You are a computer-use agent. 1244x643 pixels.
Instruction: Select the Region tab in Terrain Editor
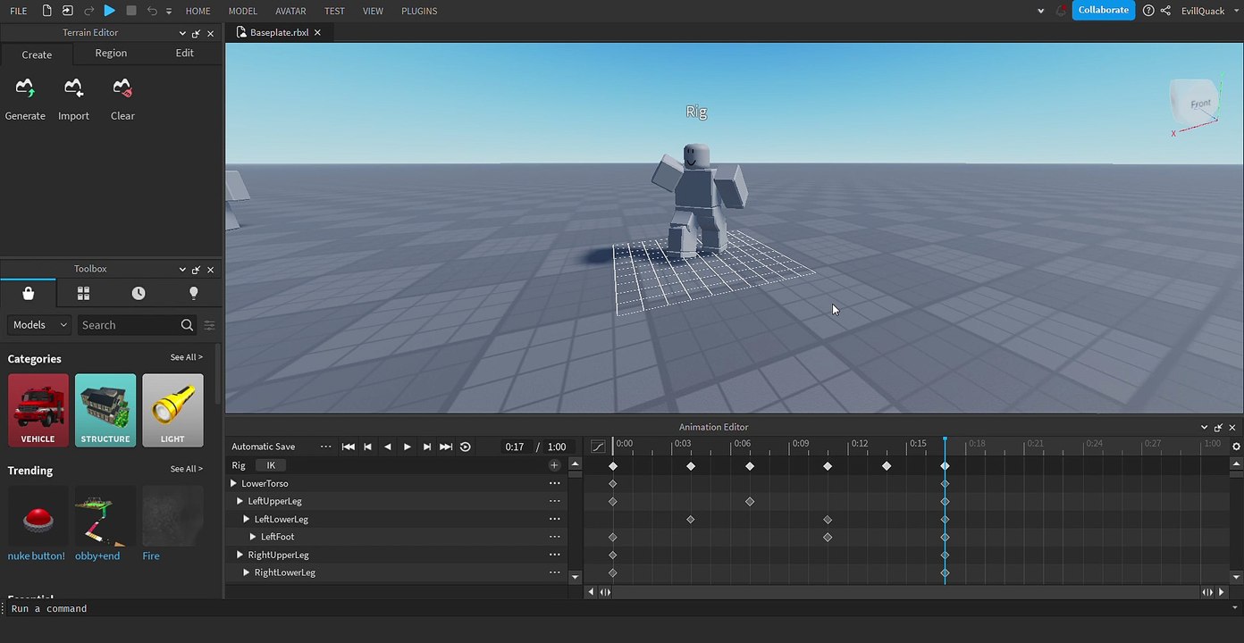(111, 53)
